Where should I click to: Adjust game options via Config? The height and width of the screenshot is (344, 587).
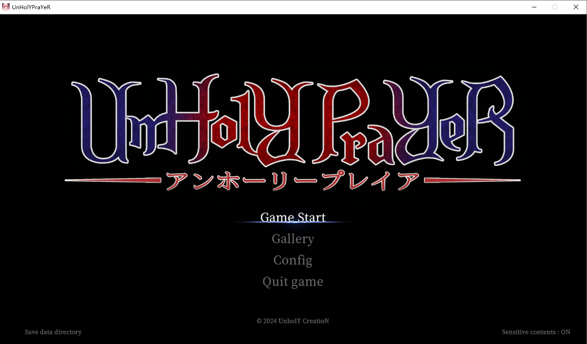tap(293, 260)
